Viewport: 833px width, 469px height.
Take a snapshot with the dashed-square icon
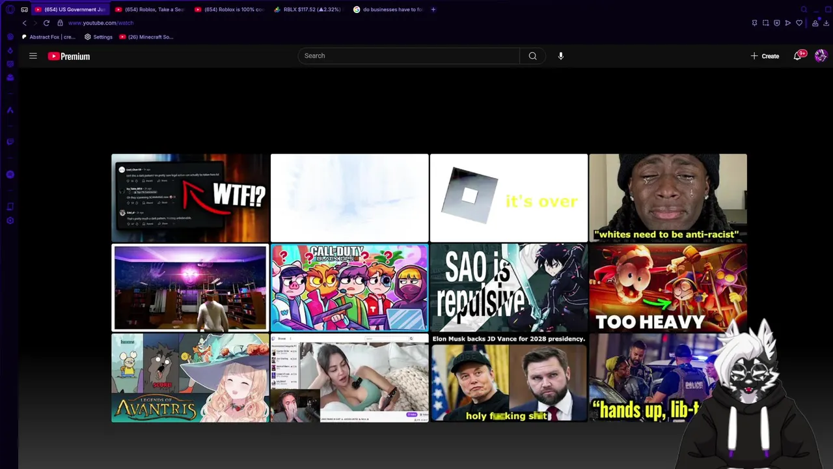pyautogui.click(x=765, y=23)
